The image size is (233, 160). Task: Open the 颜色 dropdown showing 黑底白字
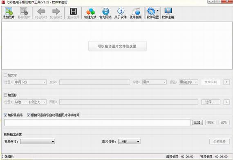(188, 82)
